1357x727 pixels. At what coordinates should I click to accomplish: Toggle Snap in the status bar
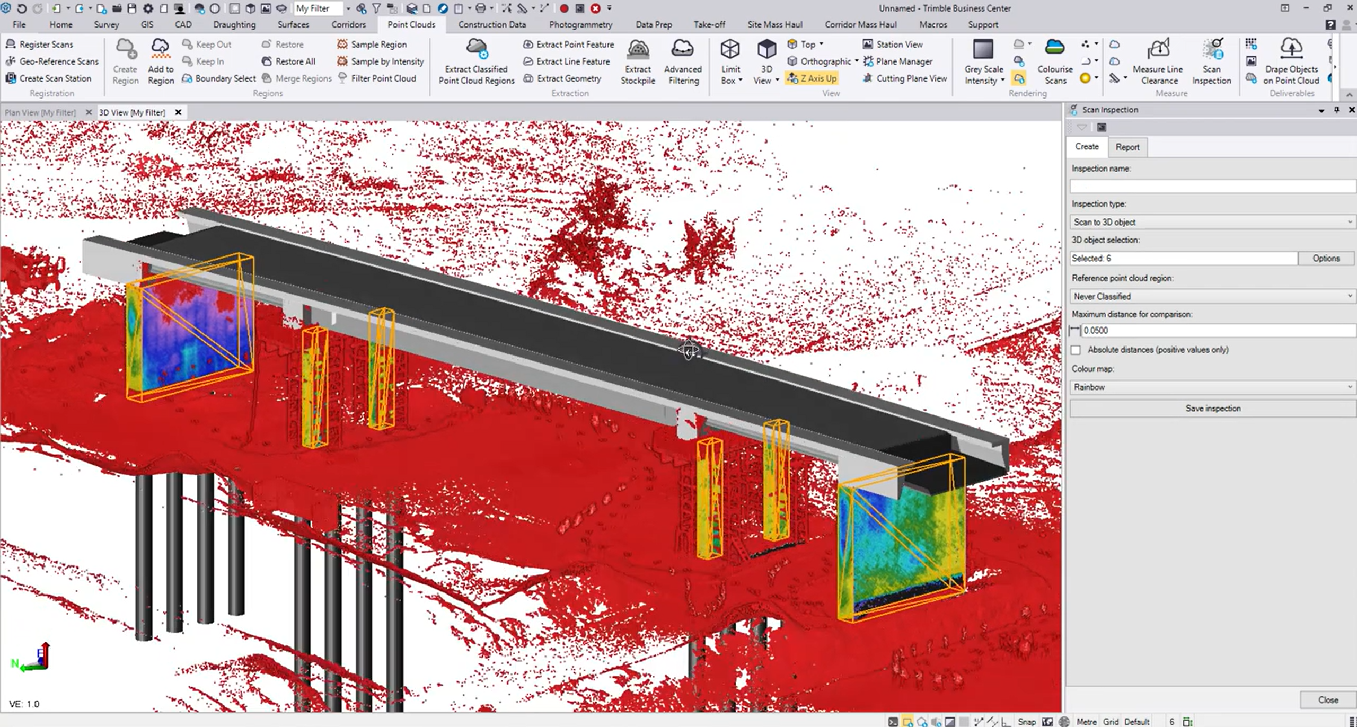click(x=1026, y=721)
